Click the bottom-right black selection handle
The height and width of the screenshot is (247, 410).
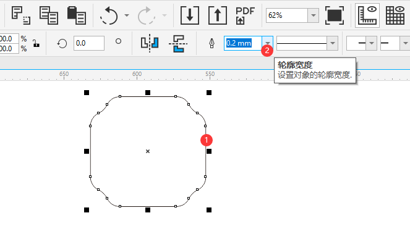[209, 210]
